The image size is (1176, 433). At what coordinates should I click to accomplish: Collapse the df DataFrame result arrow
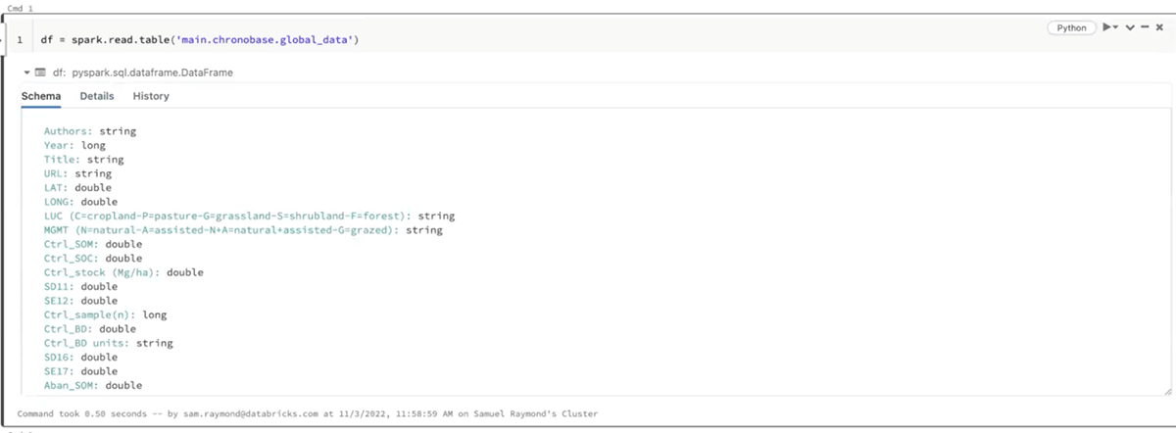point(26,72)
